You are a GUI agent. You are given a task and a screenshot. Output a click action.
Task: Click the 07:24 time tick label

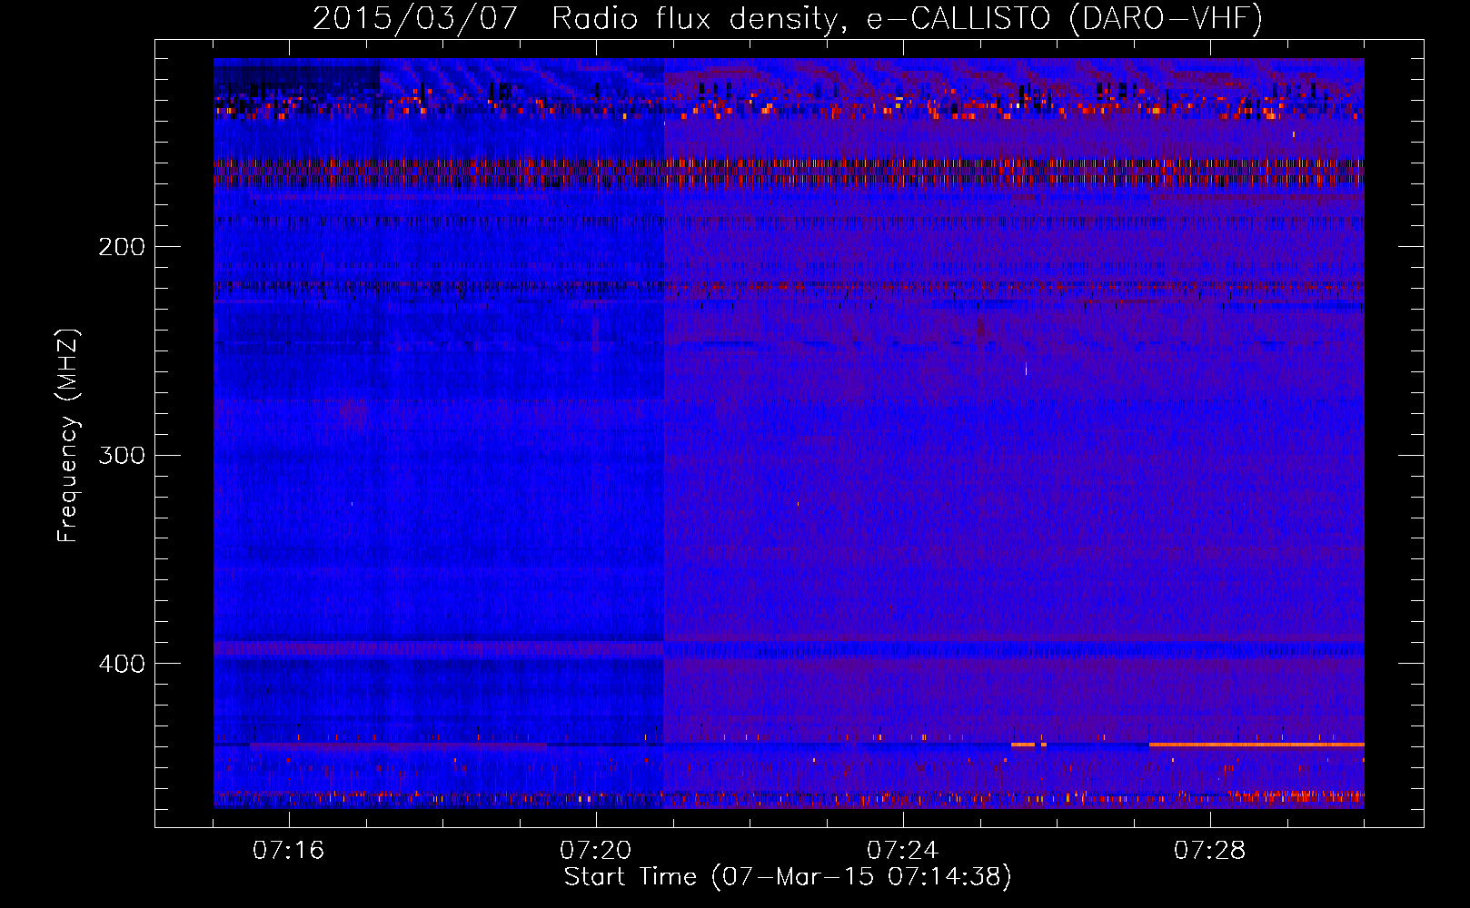(x=903, y=851)
